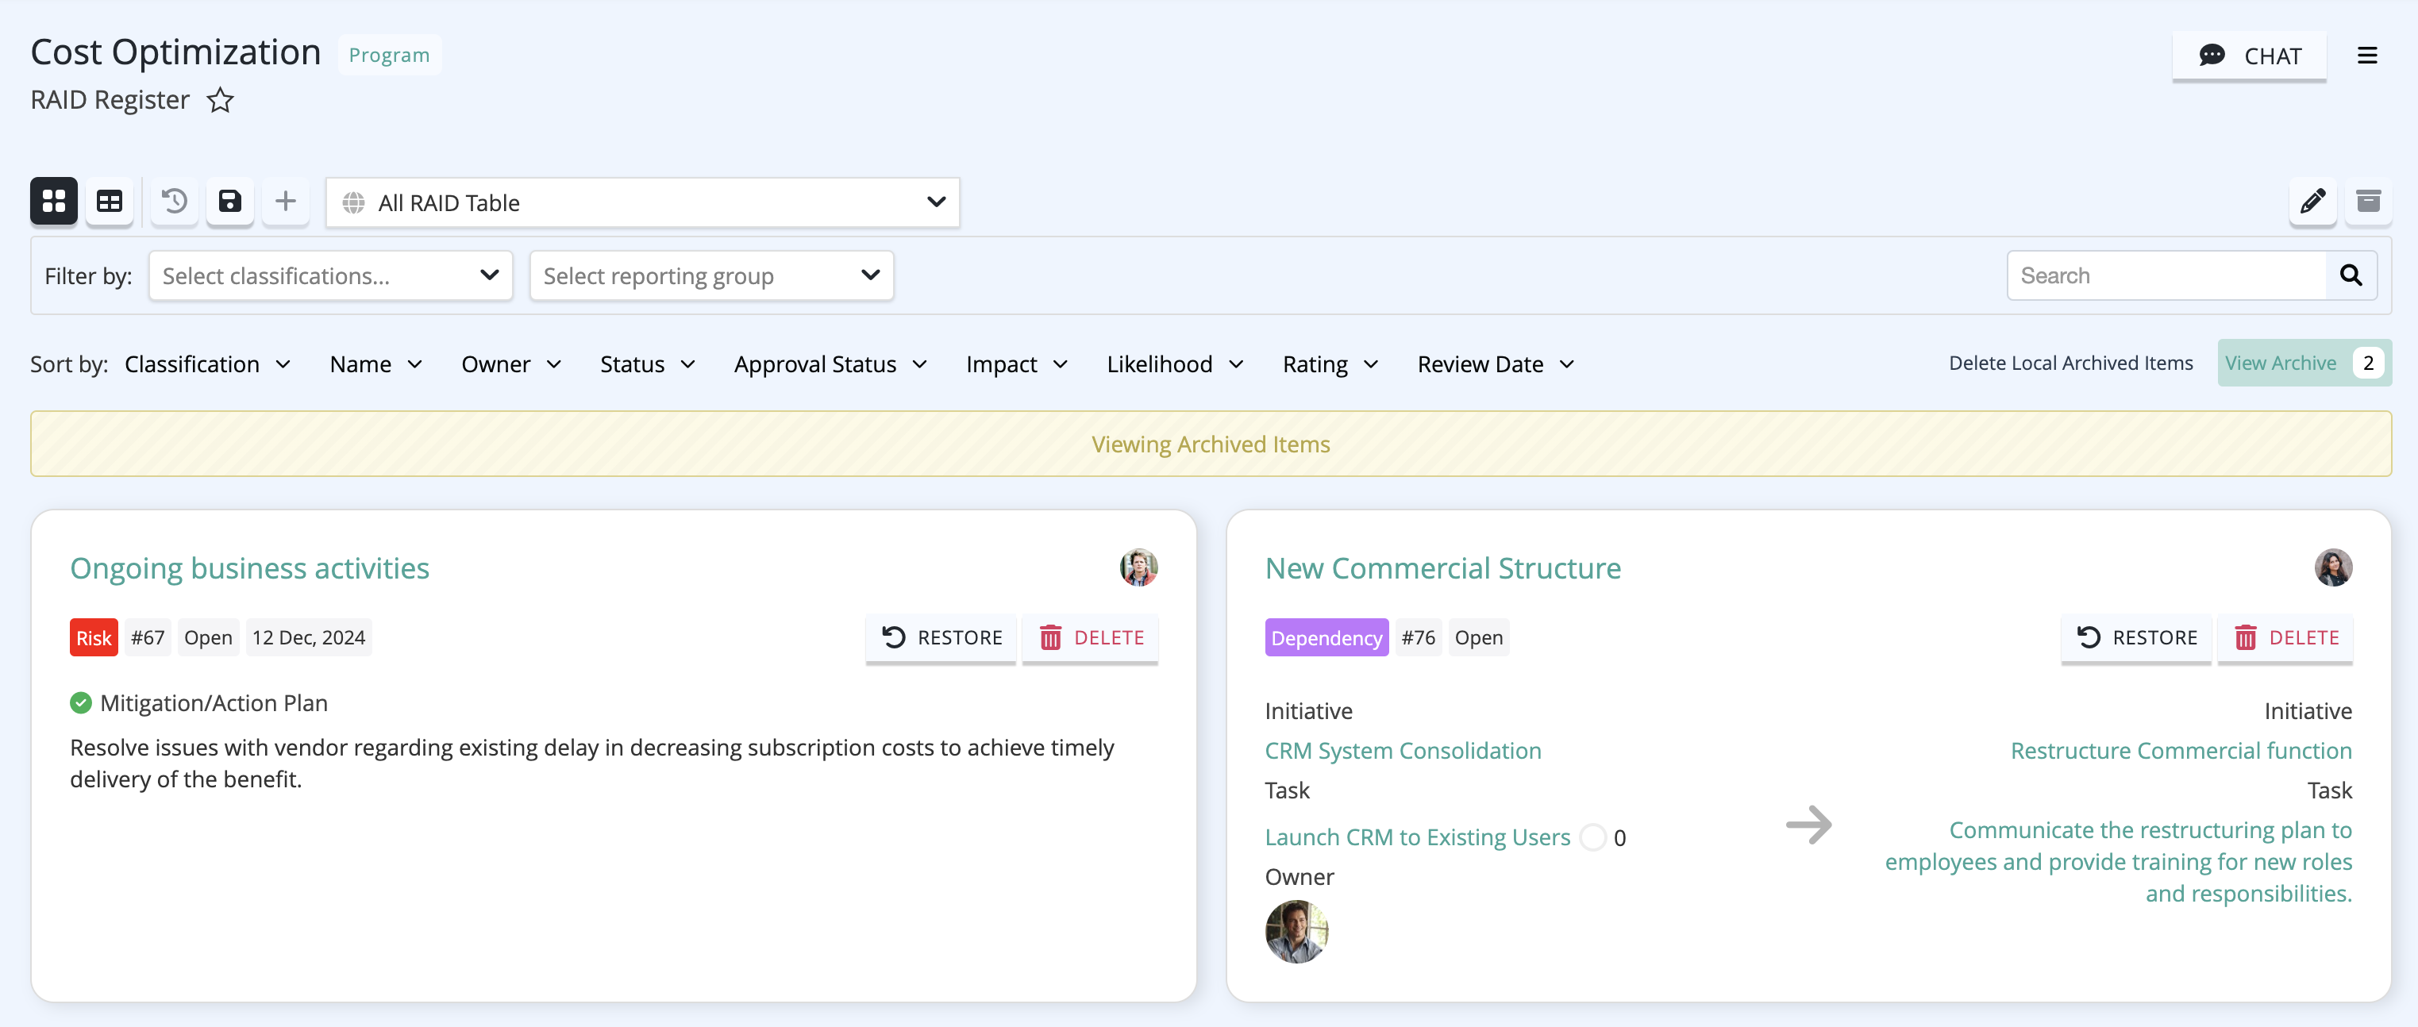Viewport: 2418px width, 1027px height.
Task: Open Launch CRM to Existing Users task
Action: click(x=1418, y=837)
